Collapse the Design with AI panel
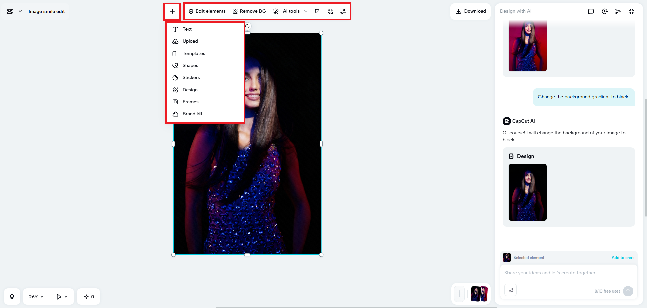Viewport: 647px width, 308px height. pyautogui.click(x=631, y=11)
